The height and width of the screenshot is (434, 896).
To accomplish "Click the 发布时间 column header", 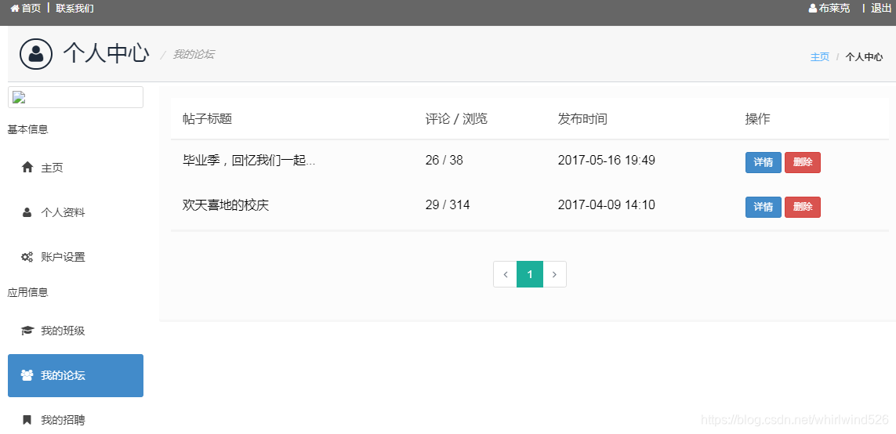I will click(x=582, y=119).
